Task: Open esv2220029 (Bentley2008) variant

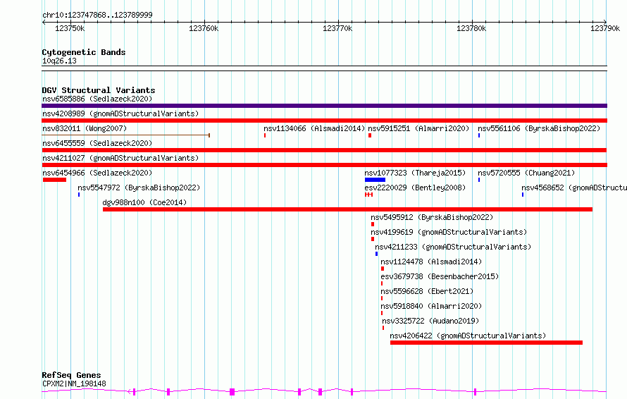Action: tap(415, 188)
